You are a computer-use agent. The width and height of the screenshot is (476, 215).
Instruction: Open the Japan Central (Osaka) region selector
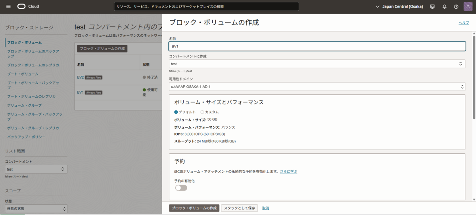pos(399,7)
